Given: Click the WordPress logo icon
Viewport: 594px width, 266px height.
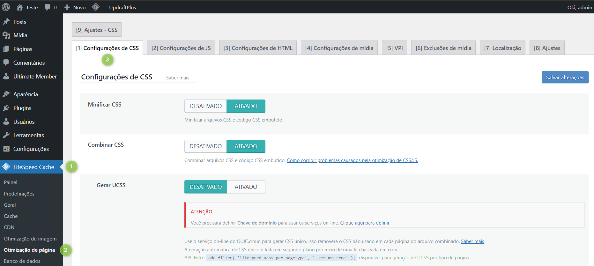Looking at the screenshot, I should (x=6, y=7).
